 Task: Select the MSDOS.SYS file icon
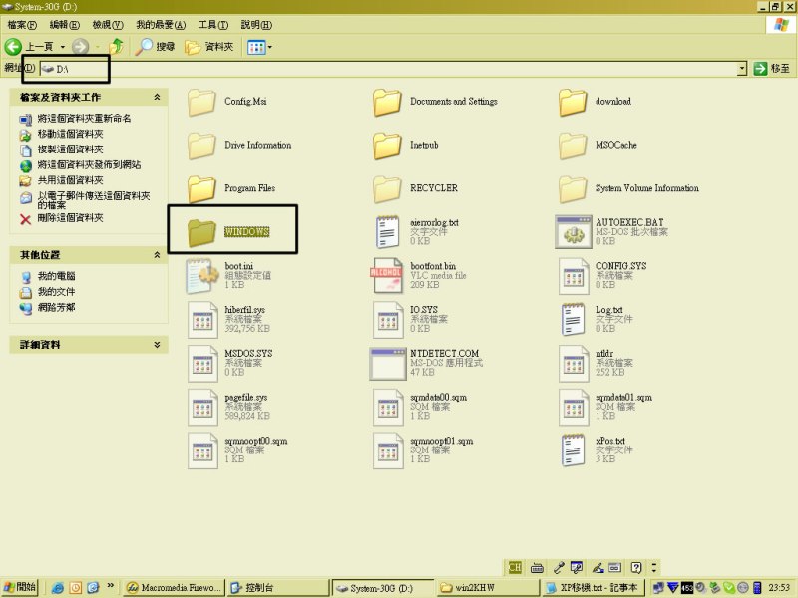click(x=202, y=364)
